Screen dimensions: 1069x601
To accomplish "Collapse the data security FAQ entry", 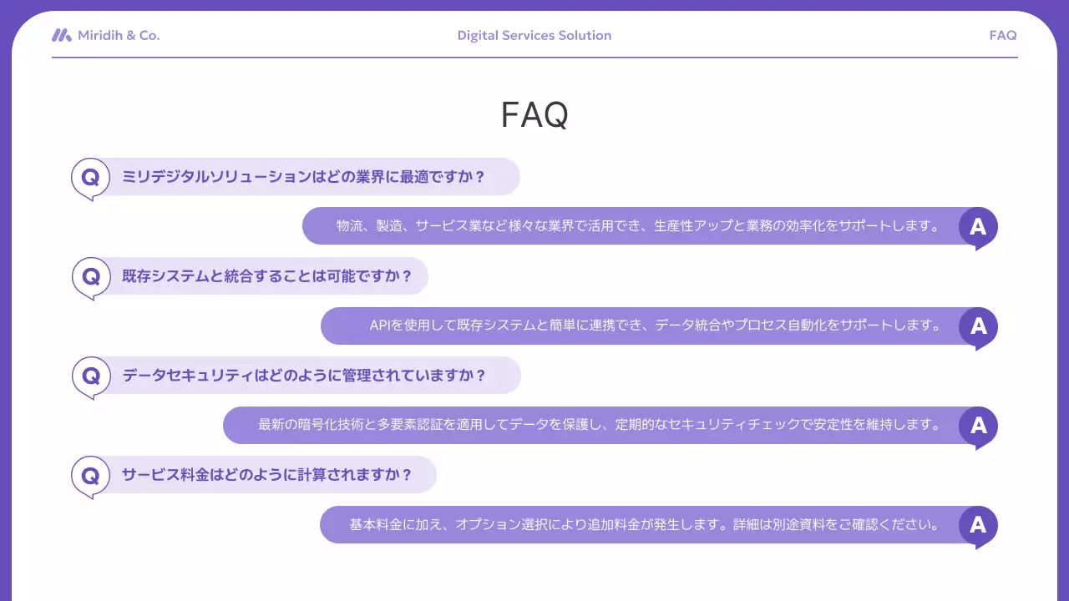I will pyautogui.click(x=309, y=375).
